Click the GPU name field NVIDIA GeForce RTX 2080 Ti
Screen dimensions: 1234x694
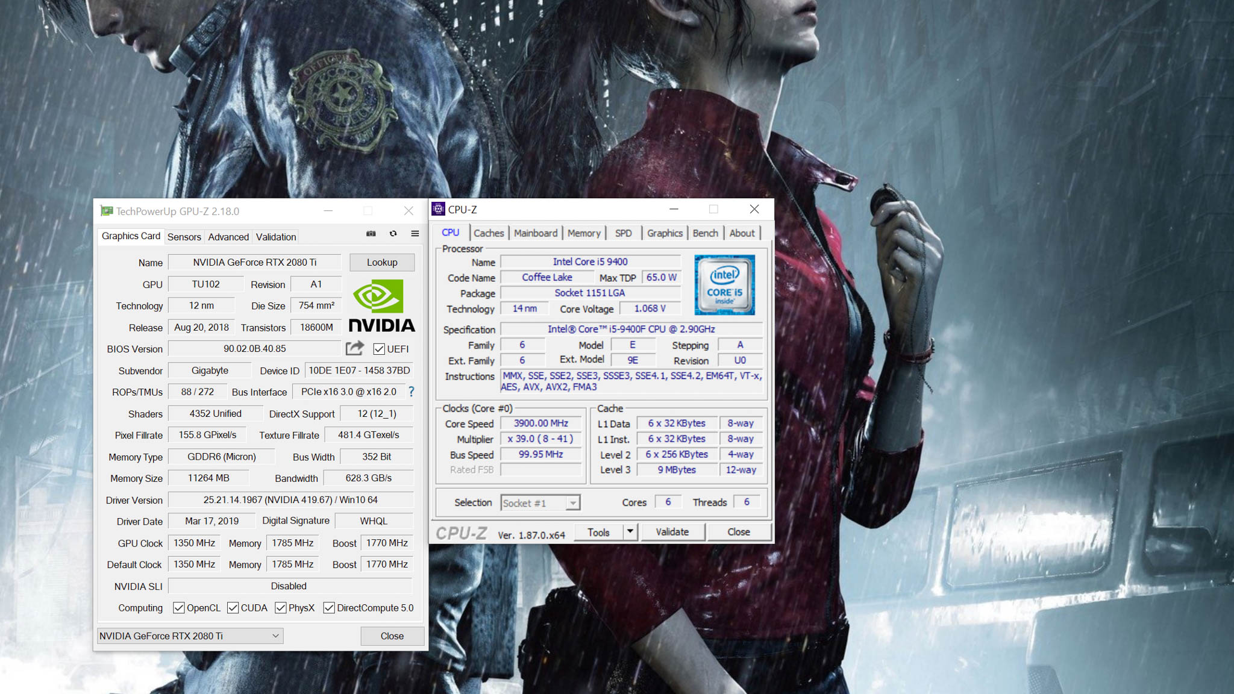click(254, 262)
